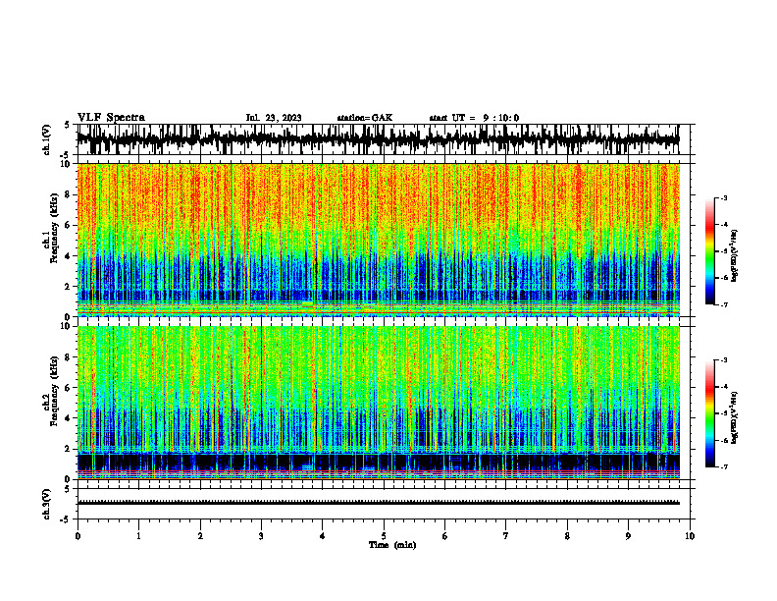Click the "6" kHz tick on ch.2 frequency axis

[x=68, y=388]
